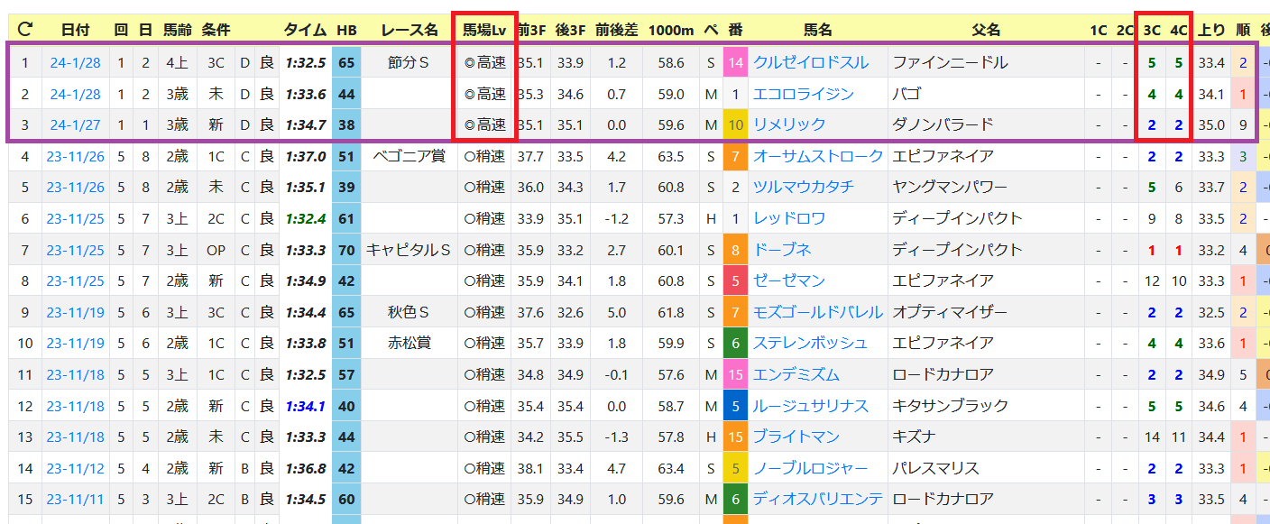Open horse link ディオスバリエンテ
Screen dimensions: 1270x524
click(x=818, y=499)
